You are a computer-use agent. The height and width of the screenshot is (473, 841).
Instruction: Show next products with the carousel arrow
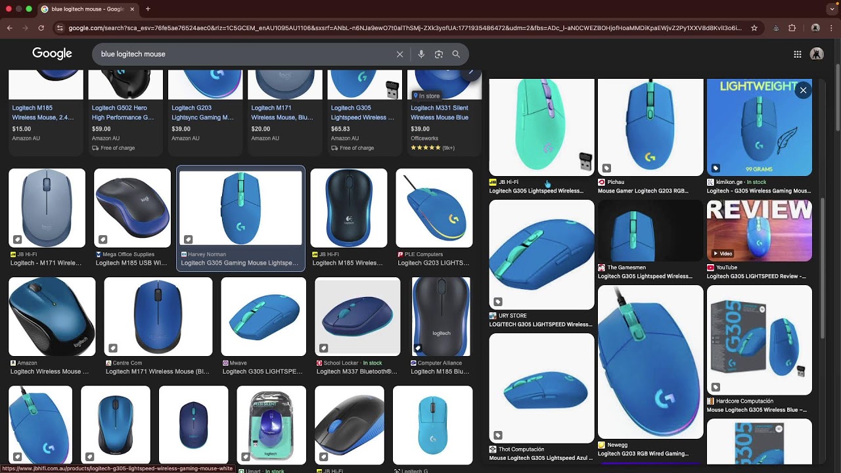tap(470, 73)
